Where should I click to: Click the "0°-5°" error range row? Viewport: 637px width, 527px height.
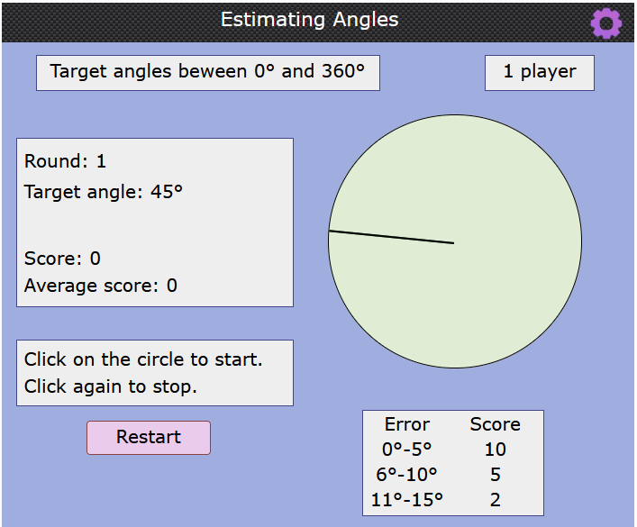pyautogui.click(x=407, y=450)
